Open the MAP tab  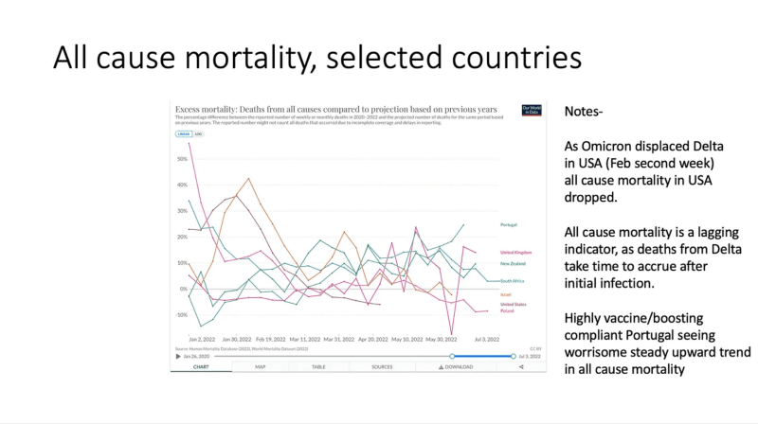pos(260,367)
